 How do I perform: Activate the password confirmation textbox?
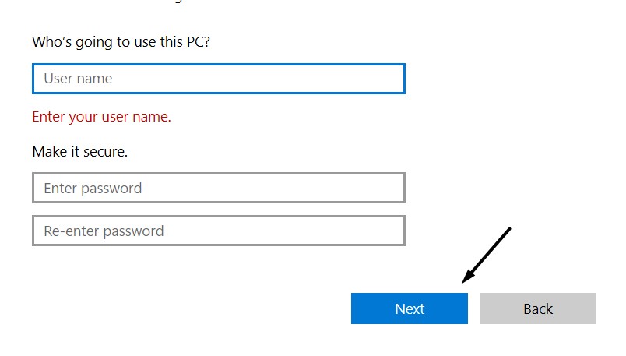(x=218, y=231)
